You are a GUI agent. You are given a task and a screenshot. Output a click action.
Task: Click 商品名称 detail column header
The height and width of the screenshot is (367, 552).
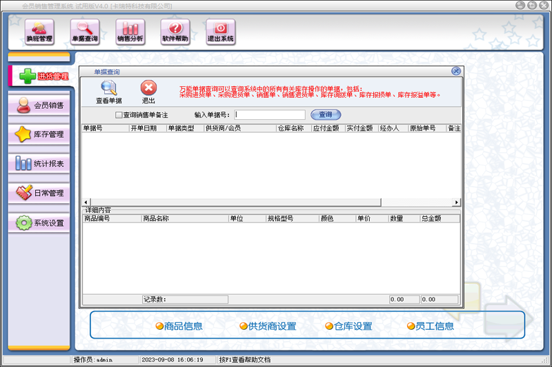pos(185,218)
